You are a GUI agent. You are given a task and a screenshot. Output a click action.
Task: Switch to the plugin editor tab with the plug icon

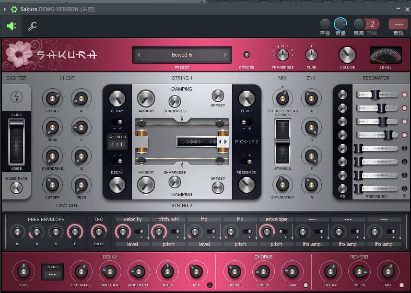[11, 26]
